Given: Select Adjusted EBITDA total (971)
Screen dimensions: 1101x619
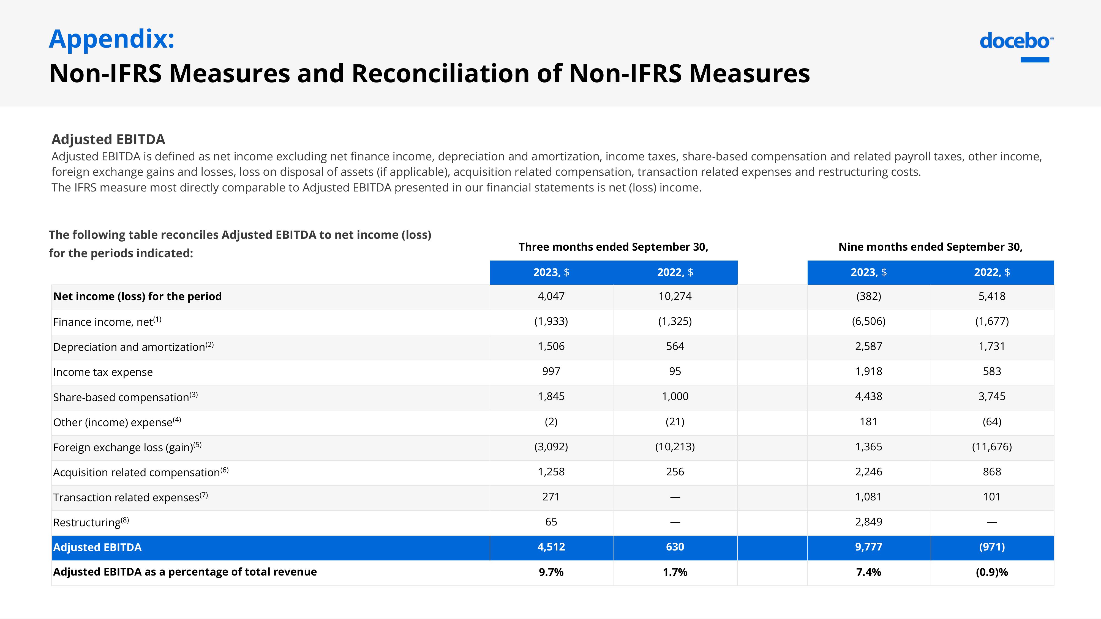Looking at the screenshot, I should (x=992, y=547).
